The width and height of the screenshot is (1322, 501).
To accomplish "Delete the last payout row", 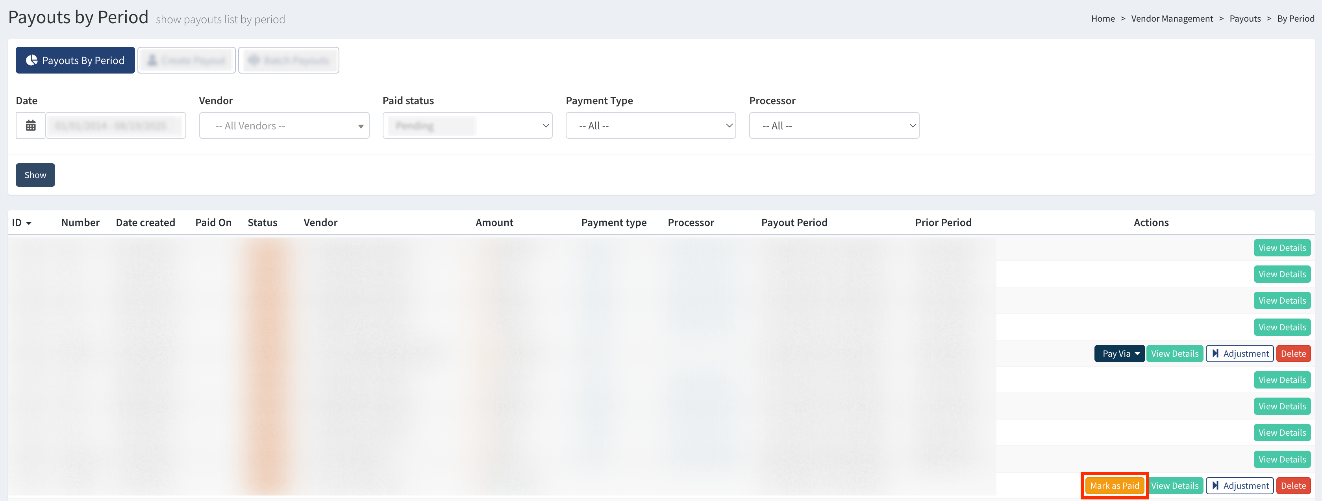I will pos(1293,486).
